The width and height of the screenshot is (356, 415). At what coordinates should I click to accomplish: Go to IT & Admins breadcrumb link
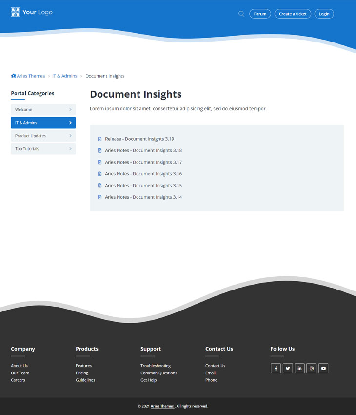click(64, 76)
